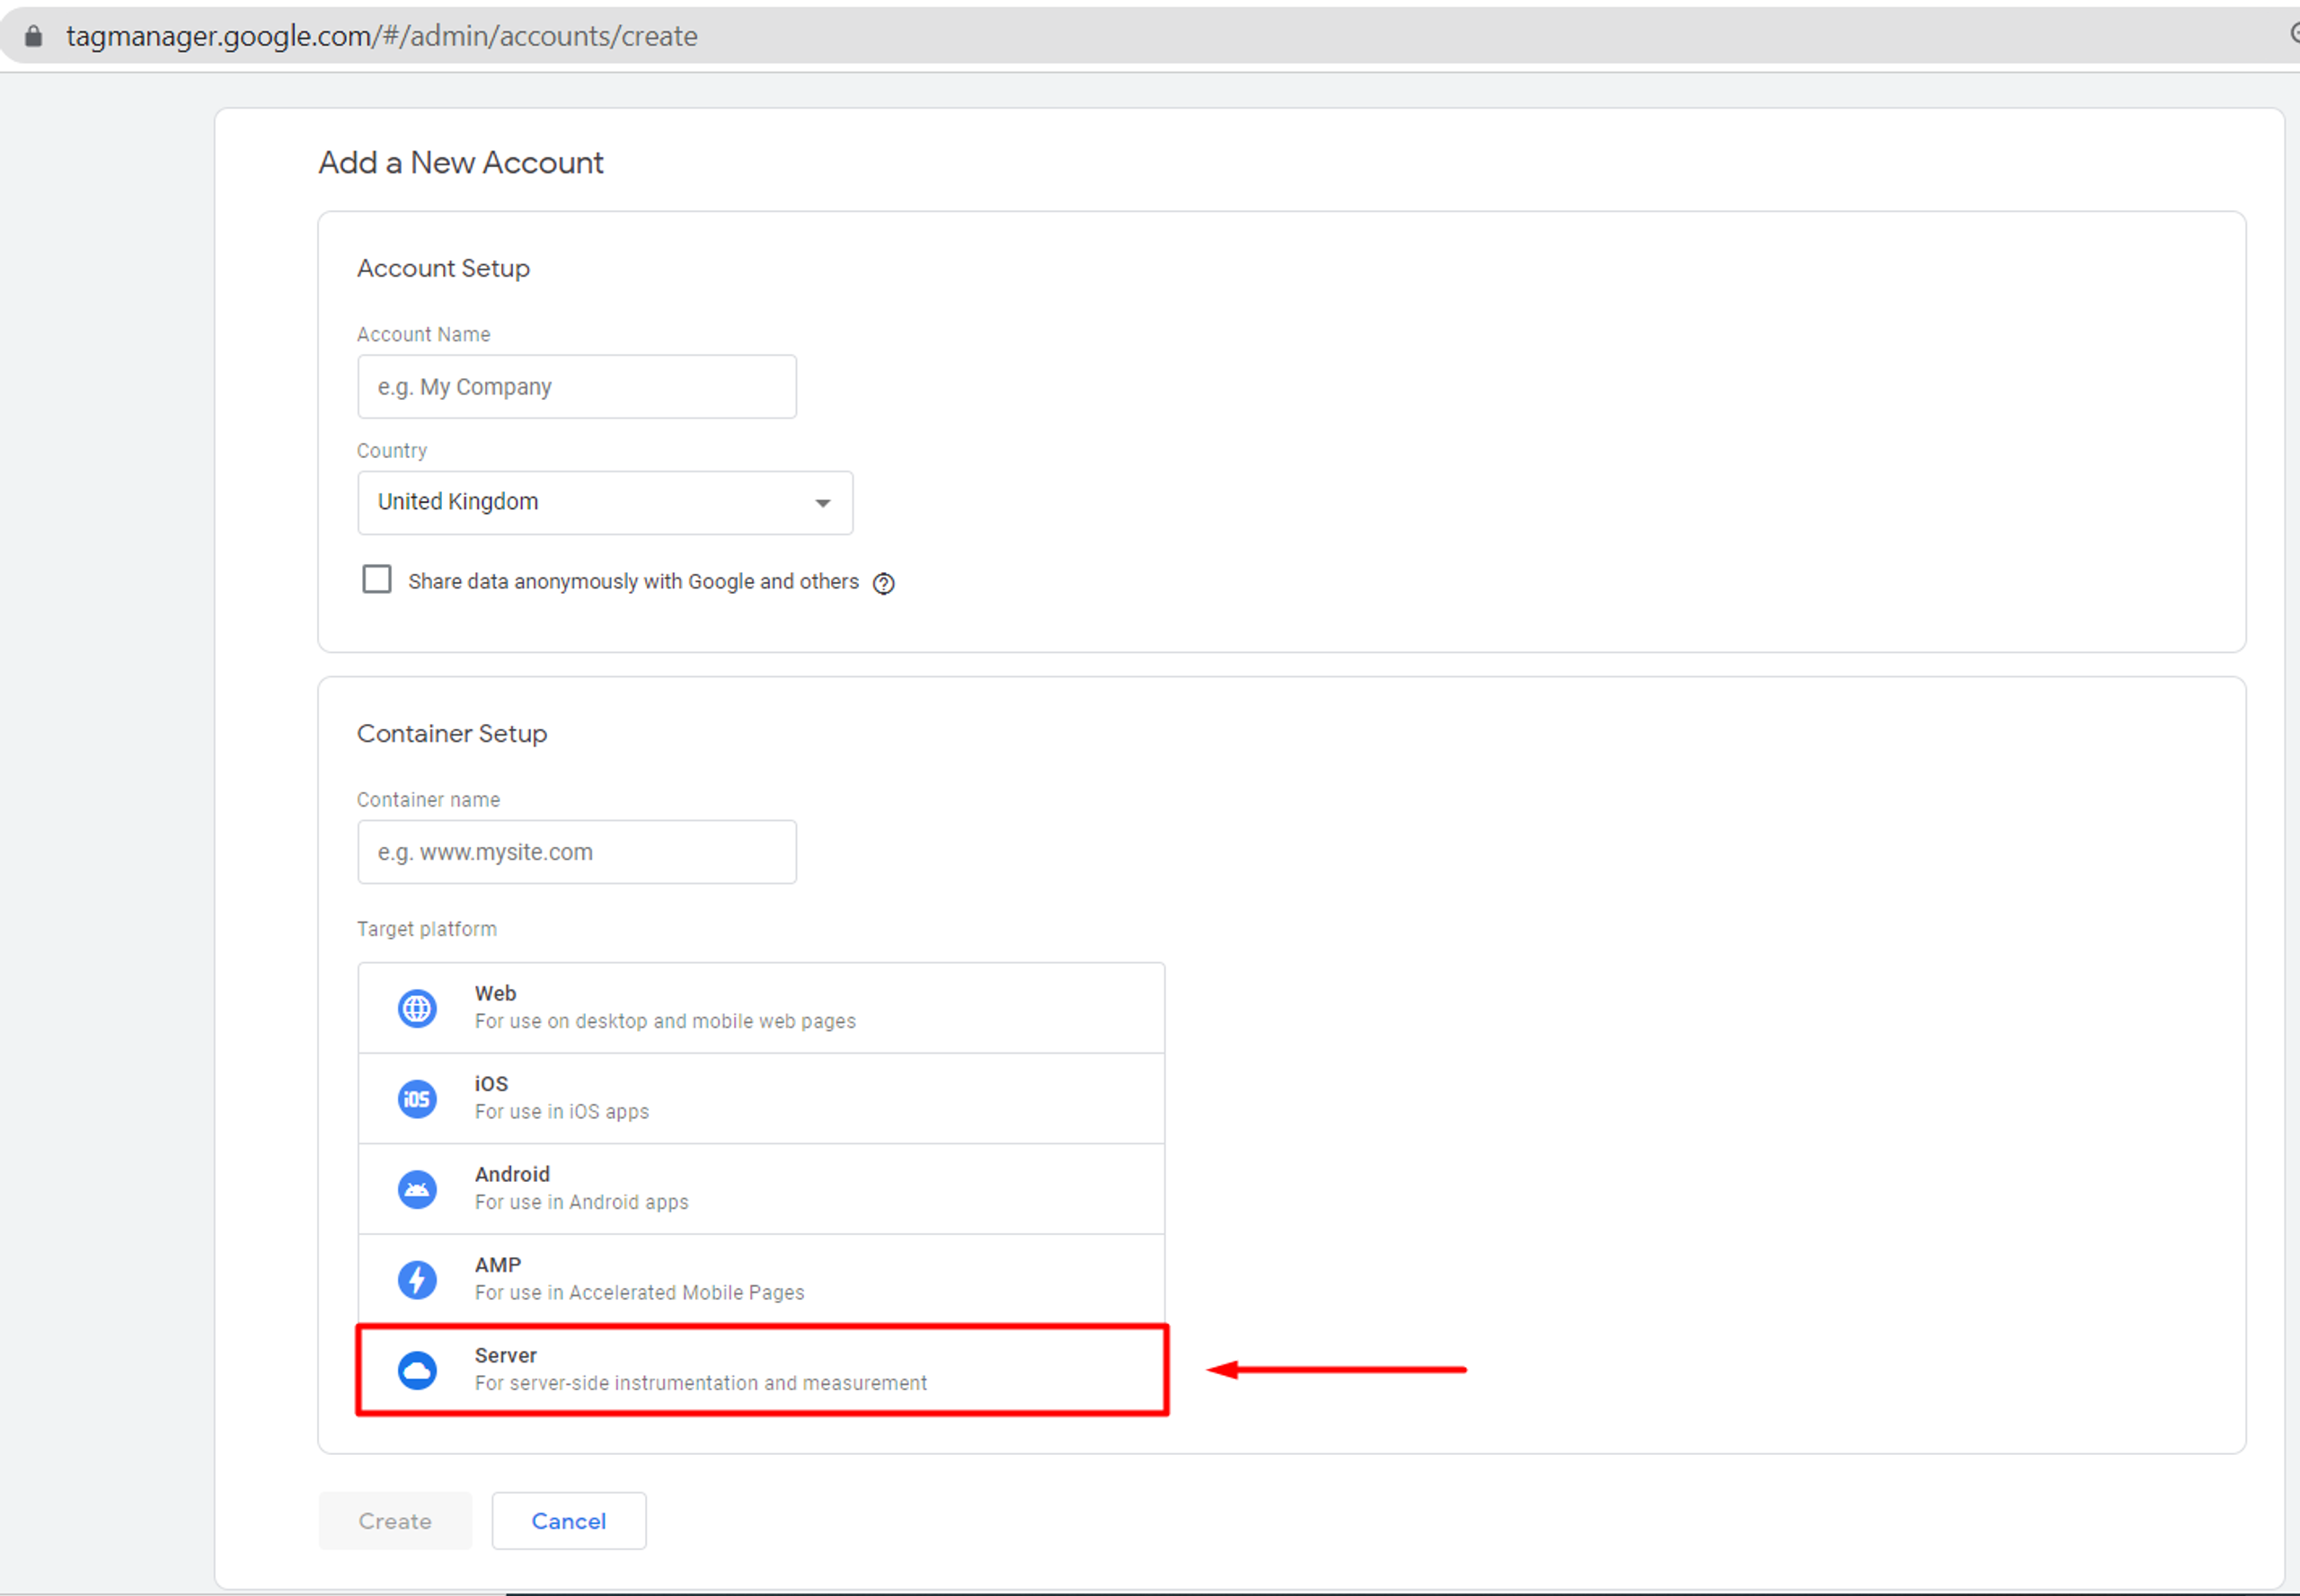Viewport: 2300px width, 1596px height.
Task: Click the AMP lightning bolt icon
Action: click(417, 1279)
